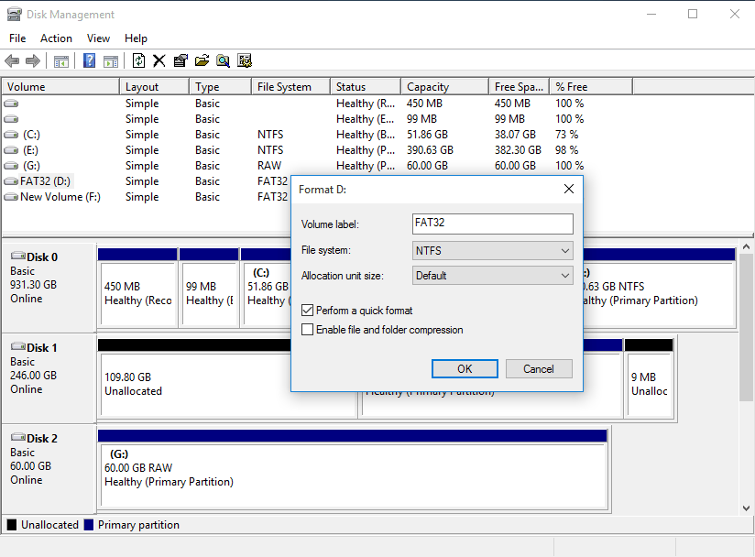755x557 pixels.
Task: Click the Disk 1 drive icon
Action: [18, 346]
